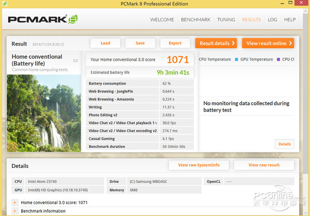Select Video Chat playback row

pos(140,123)
